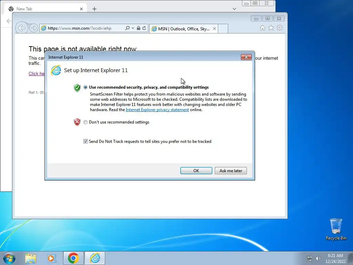Select Chrome New Tab tab
Screen dimensions: 353x265
tap(45, 9)
